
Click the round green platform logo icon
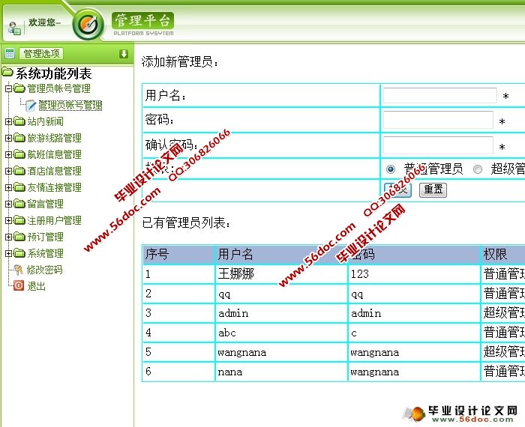88,25
